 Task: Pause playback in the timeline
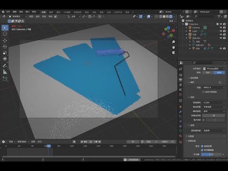[91, 142]
